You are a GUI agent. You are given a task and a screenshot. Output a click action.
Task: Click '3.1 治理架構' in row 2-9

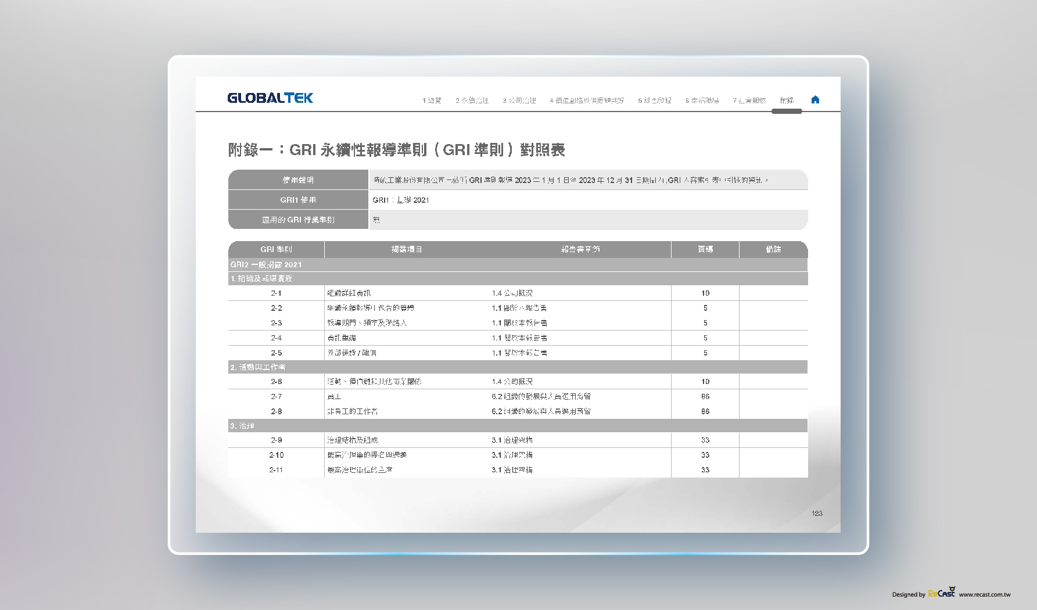pyautogui.click(x=512, y=440)
